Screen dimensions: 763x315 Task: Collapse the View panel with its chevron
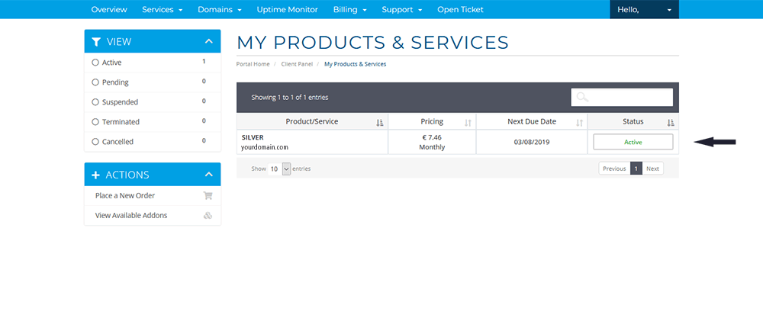click(209, 41)
